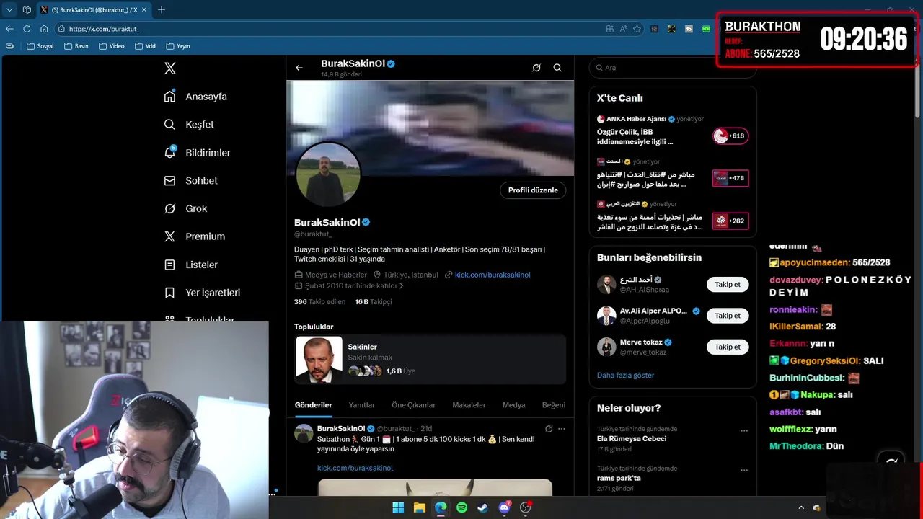
Task: Click the browser address bar
Action: [x=332, y=29]
